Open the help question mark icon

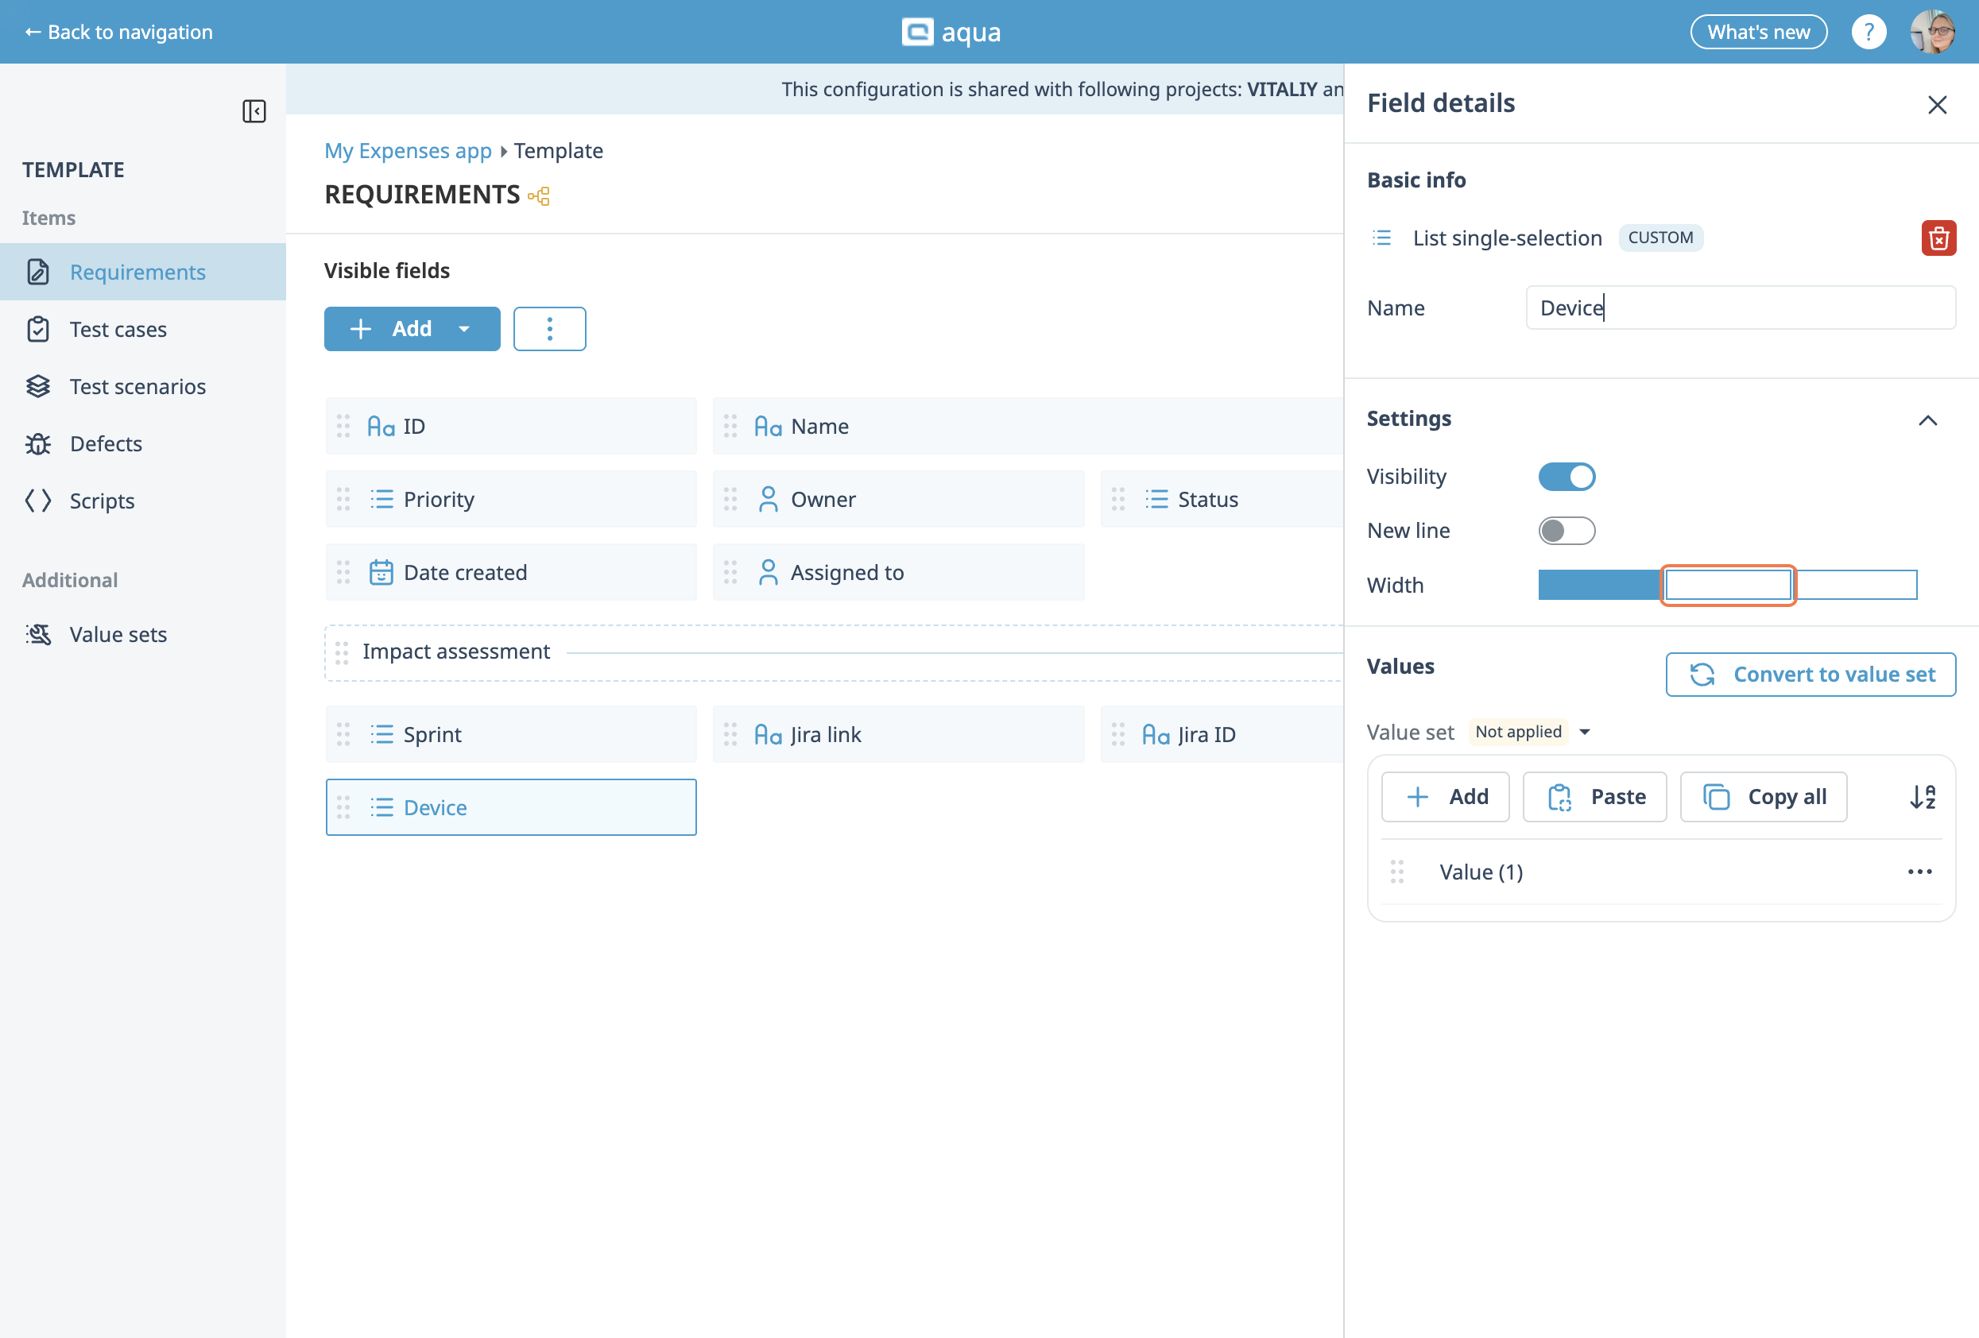point(1869,33)
